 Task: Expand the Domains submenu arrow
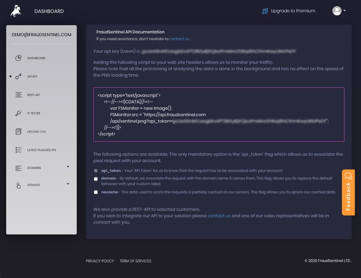pos(68,167)
